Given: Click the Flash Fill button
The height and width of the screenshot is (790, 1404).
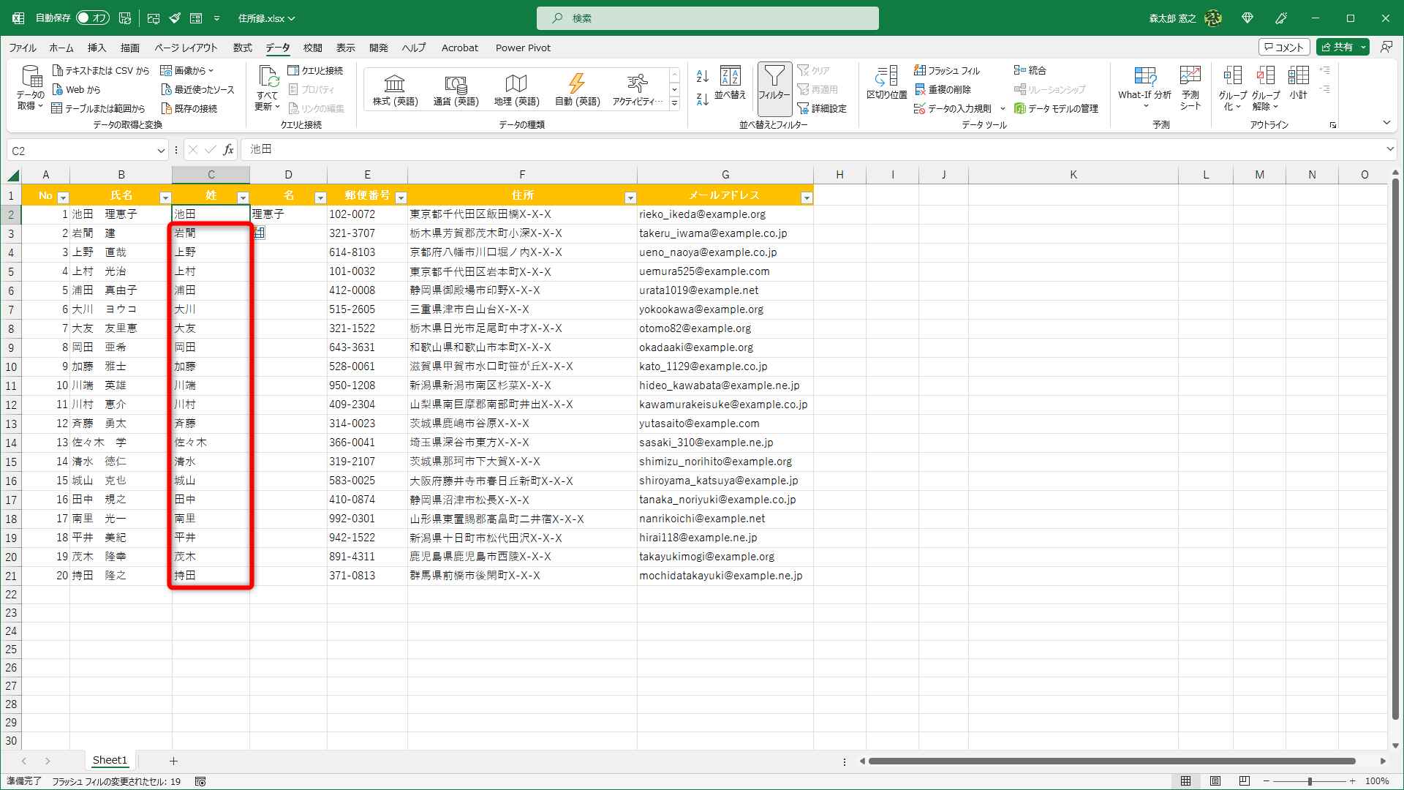Looking at the screenshot, I should coord(948,70).
